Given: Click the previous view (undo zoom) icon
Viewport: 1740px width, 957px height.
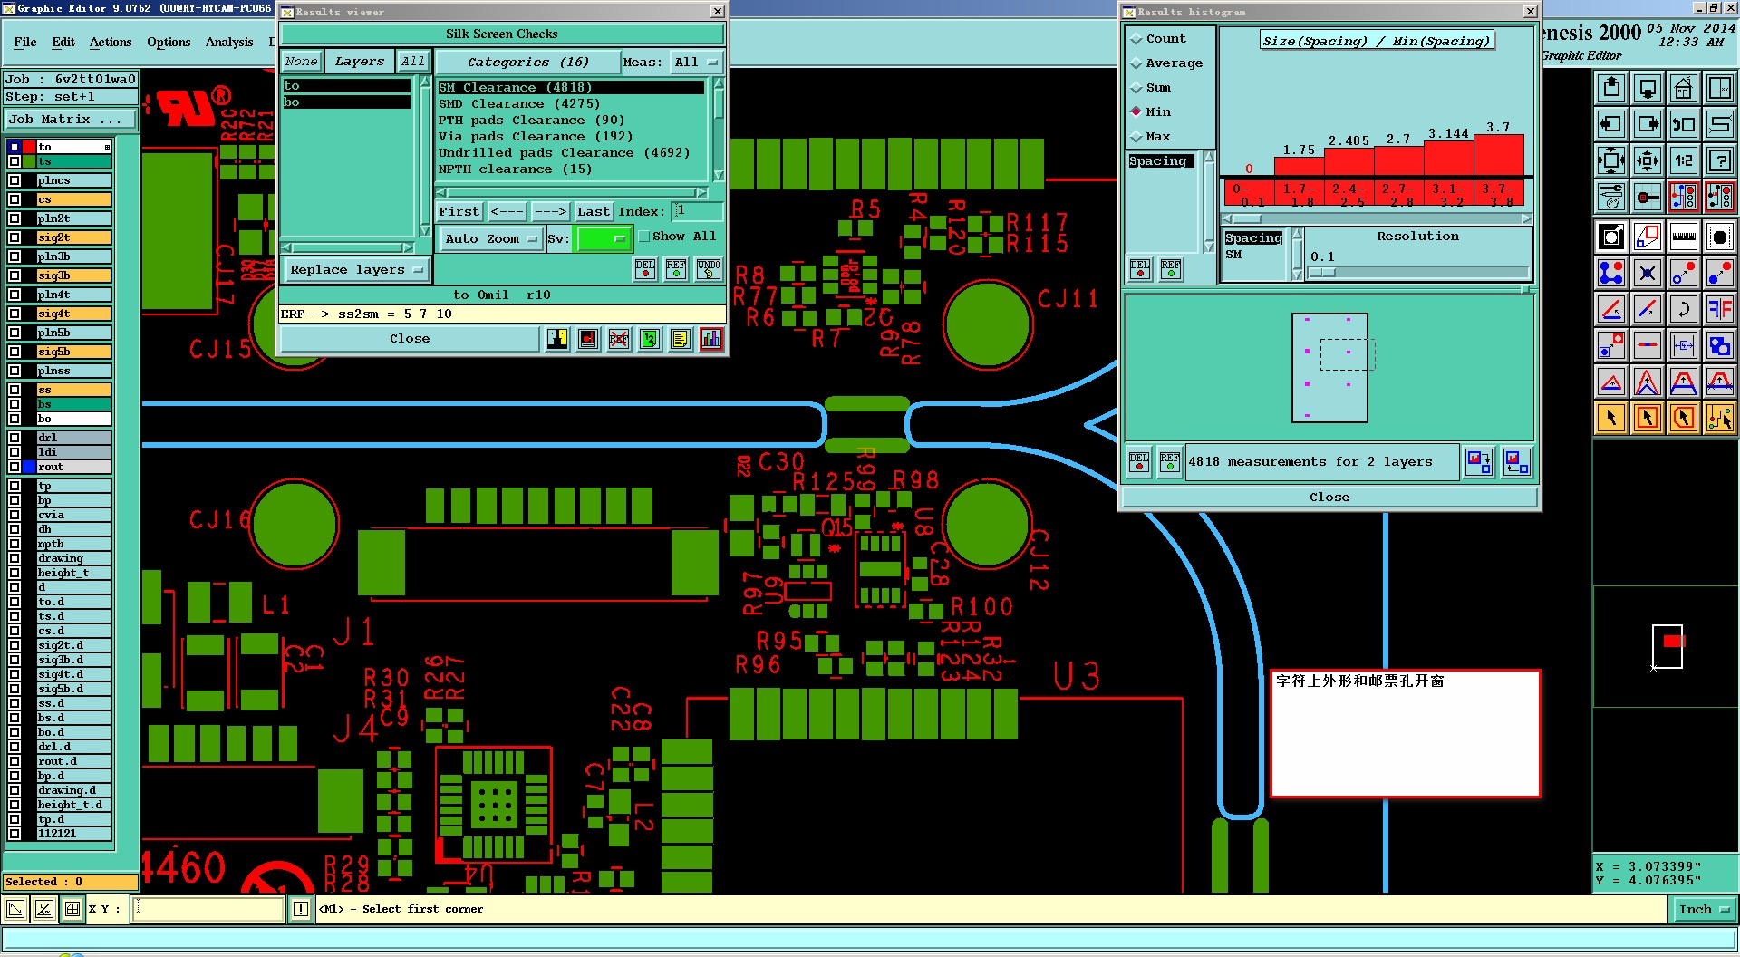Looking at the screenshot, I should (1684, 124).
